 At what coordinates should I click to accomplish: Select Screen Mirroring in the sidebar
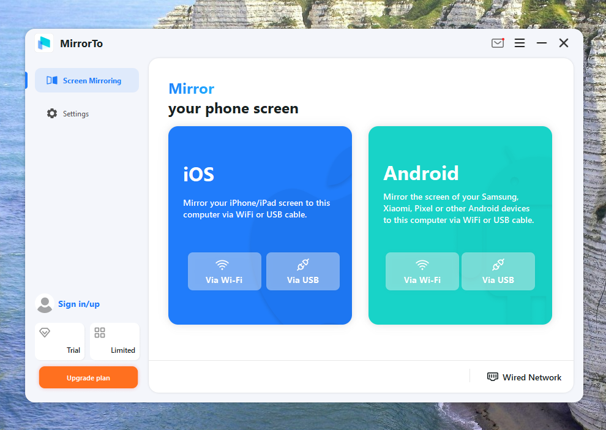87,80
